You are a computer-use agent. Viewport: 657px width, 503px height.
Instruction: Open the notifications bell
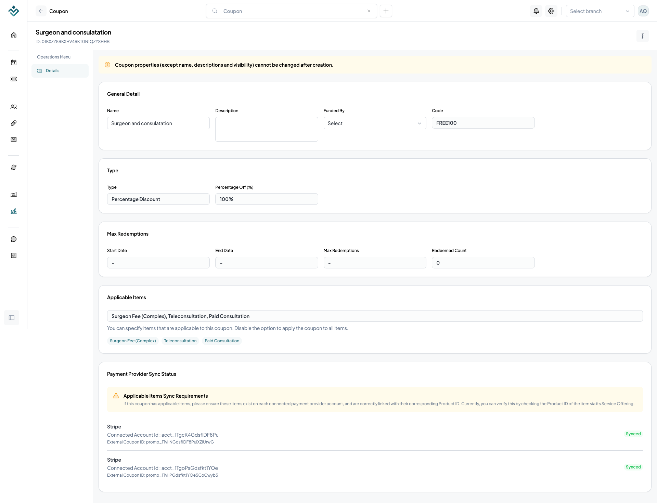[536, 11]
